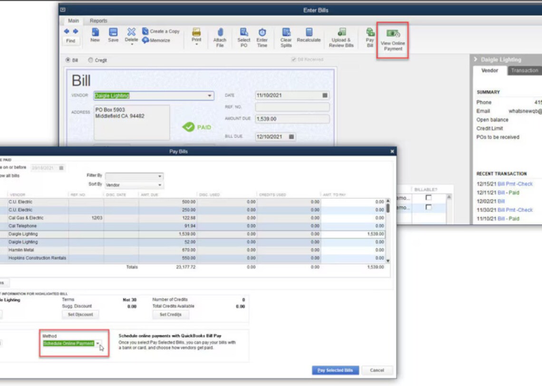Expand the Sort By Vendor dropdown

click(x=159, y=185)
